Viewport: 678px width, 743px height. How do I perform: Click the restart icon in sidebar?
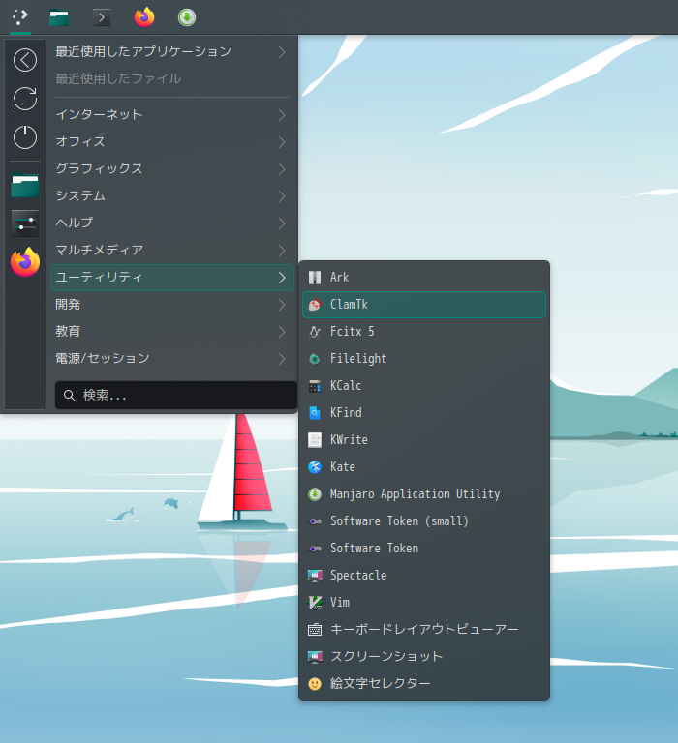25,99
